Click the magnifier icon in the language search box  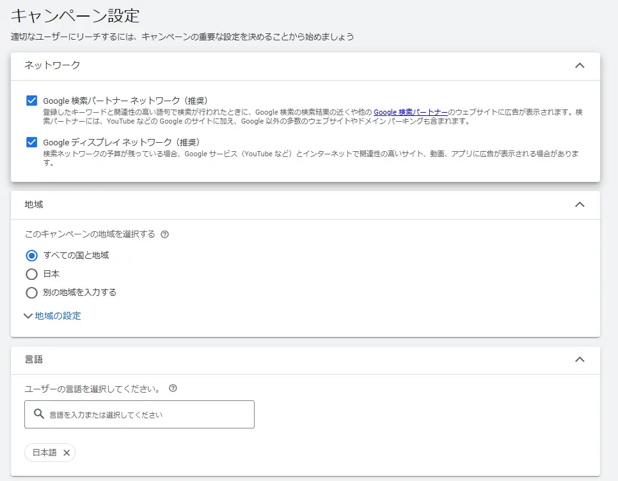[37, 414]
